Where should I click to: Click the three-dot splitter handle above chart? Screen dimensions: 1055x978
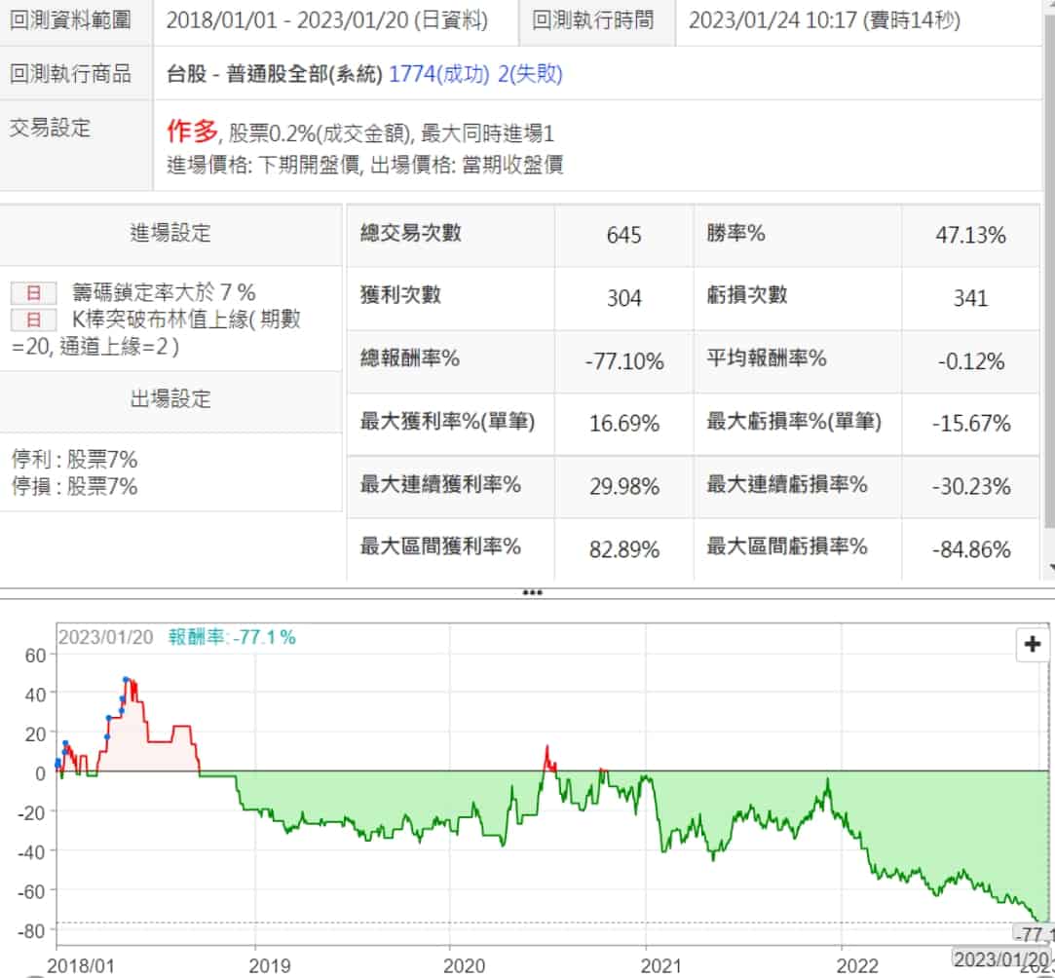tap(532, 592)
